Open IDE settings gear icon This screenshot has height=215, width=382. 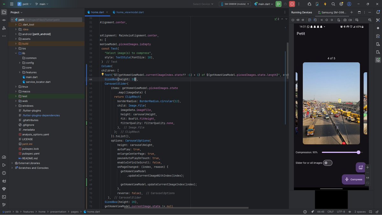point(341,4)
